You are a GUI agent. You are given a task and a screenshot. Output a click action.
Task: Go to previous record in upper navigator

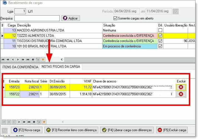pos(13,59)
